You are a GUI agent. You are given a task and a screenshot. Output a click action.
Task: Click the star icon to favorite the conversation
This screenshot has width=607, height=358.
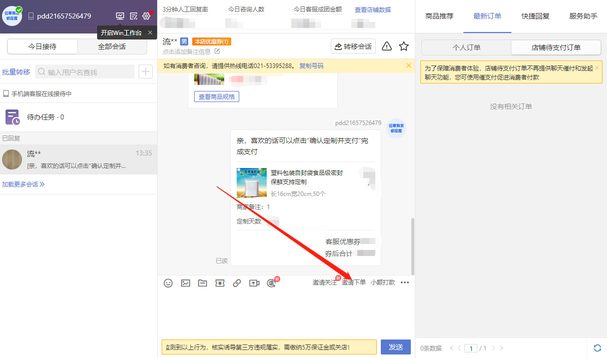tap(404, 45)
